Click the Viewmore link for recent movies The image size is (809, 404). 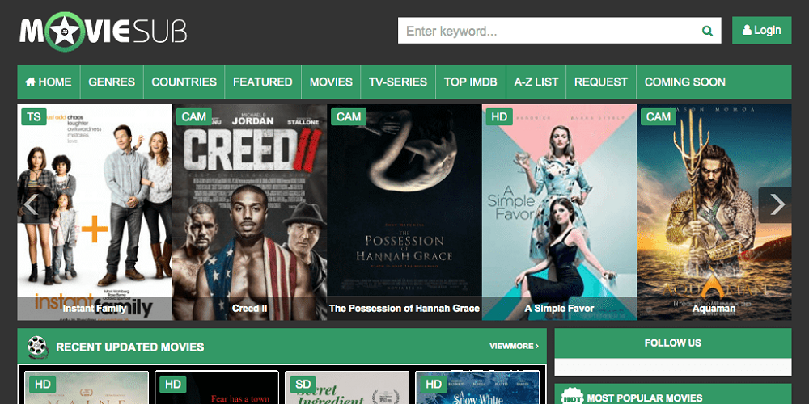[x=514, y=347]
